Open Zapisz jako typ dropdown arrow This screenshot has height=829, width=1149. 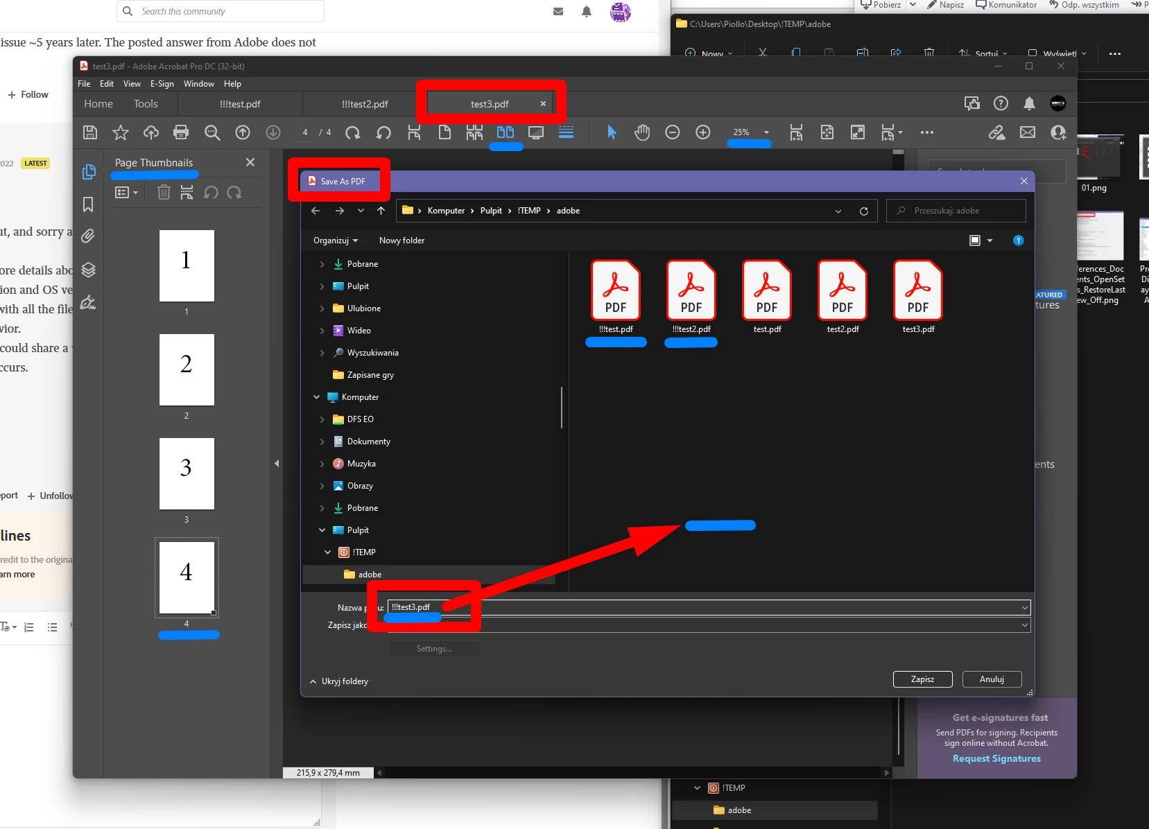pyautogui.click(x=1025, y=625)
